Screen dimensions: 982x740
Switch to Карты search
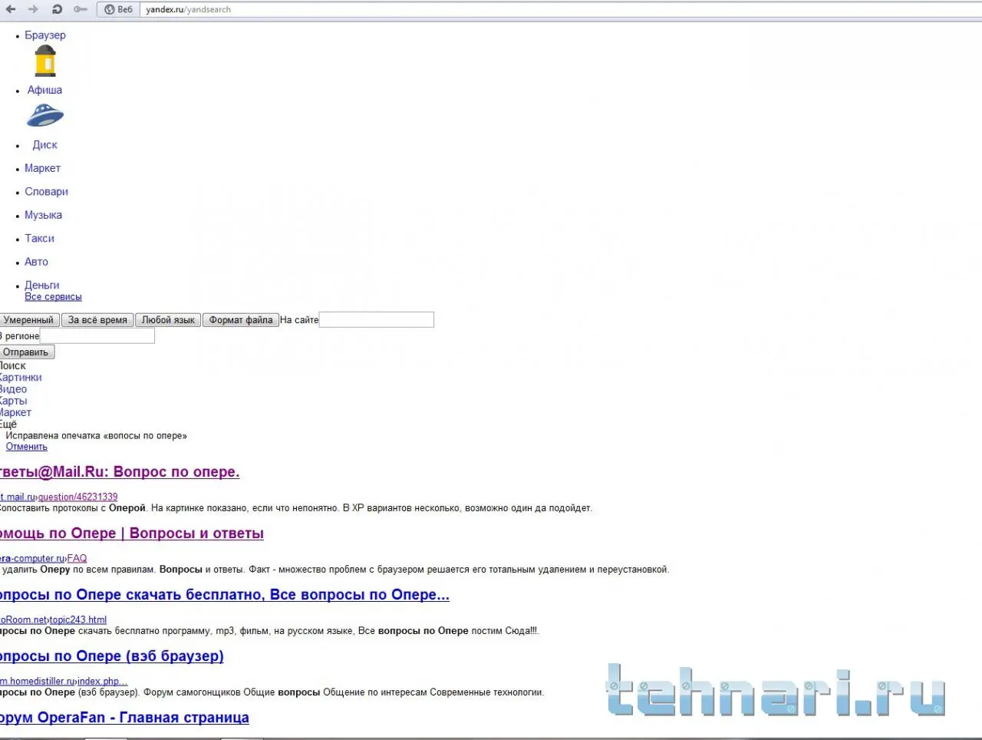13,401
